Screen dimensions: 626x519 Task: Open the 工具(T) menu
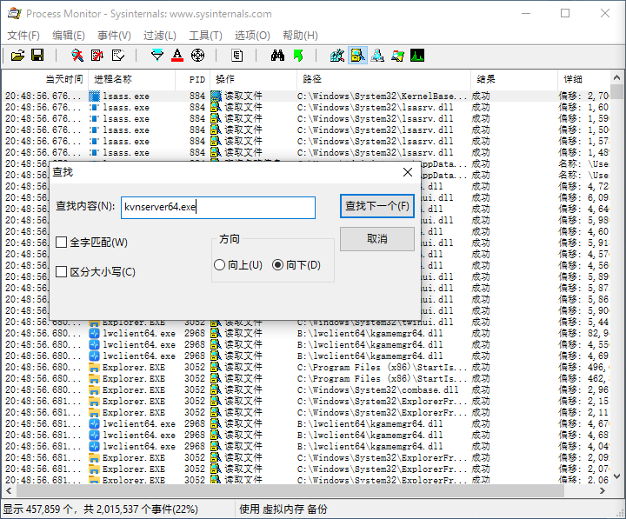pos(205,36)
